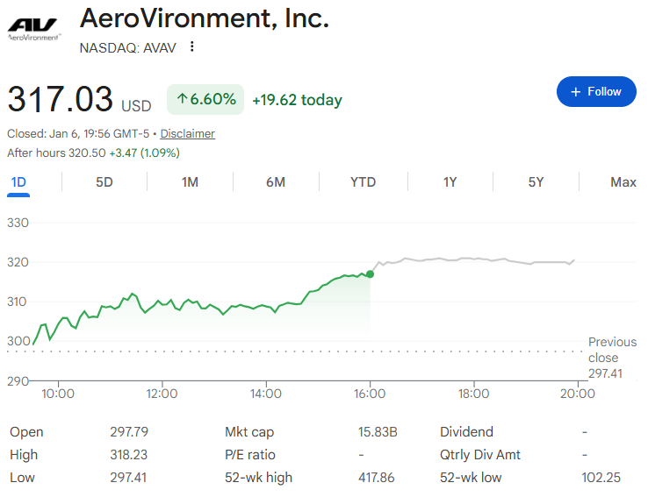The height and width of the screenshot is (497, 648).
Task: Click the High value 318.23
Action: click(x=128, y=455)
